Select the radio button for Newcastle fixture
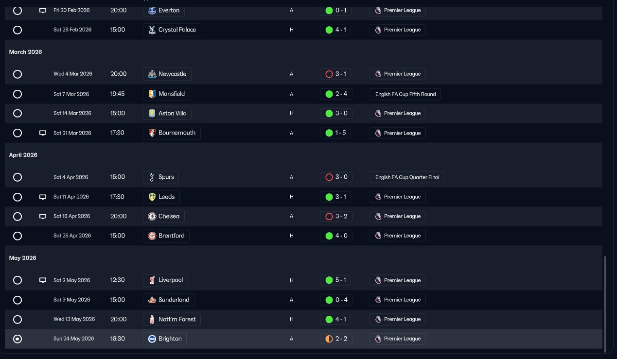 (18, 74)
